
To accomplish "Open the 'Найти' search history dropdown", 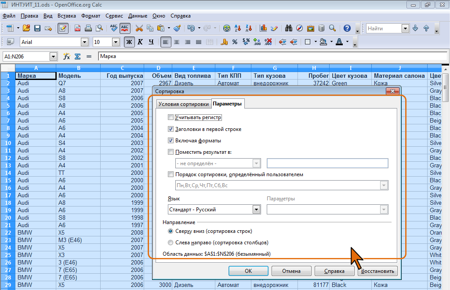I will (405, 29).
